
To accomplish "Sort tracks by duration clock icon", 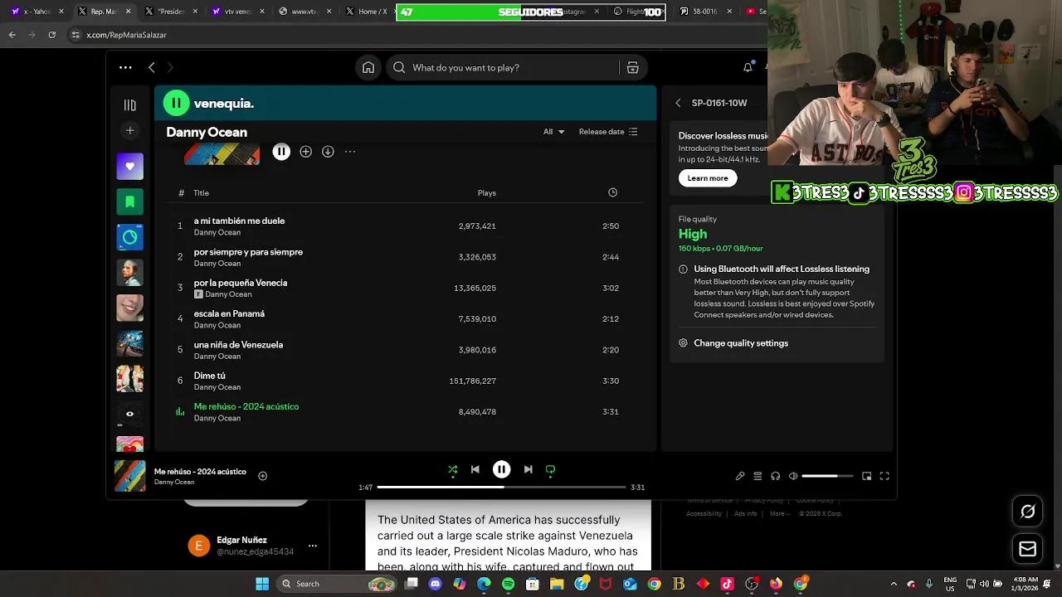I will pos(612,192).
